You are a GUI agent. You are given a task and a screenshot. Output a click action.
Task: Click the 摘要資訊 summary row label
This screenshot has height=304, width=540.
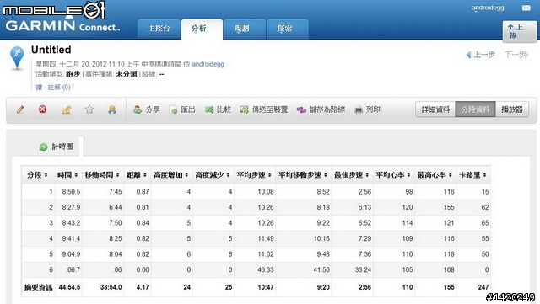(x=38, y=287)
